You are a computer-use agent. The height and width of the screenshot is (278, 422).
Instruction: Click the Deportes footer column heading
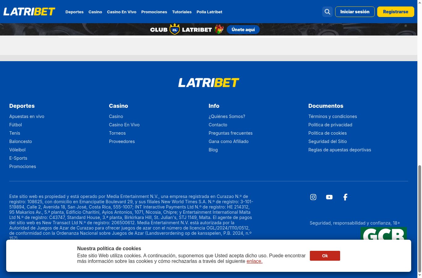(22, 106)
